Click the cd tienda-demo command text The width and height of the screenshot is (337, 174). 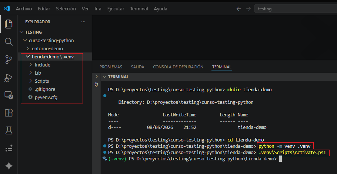246,140
